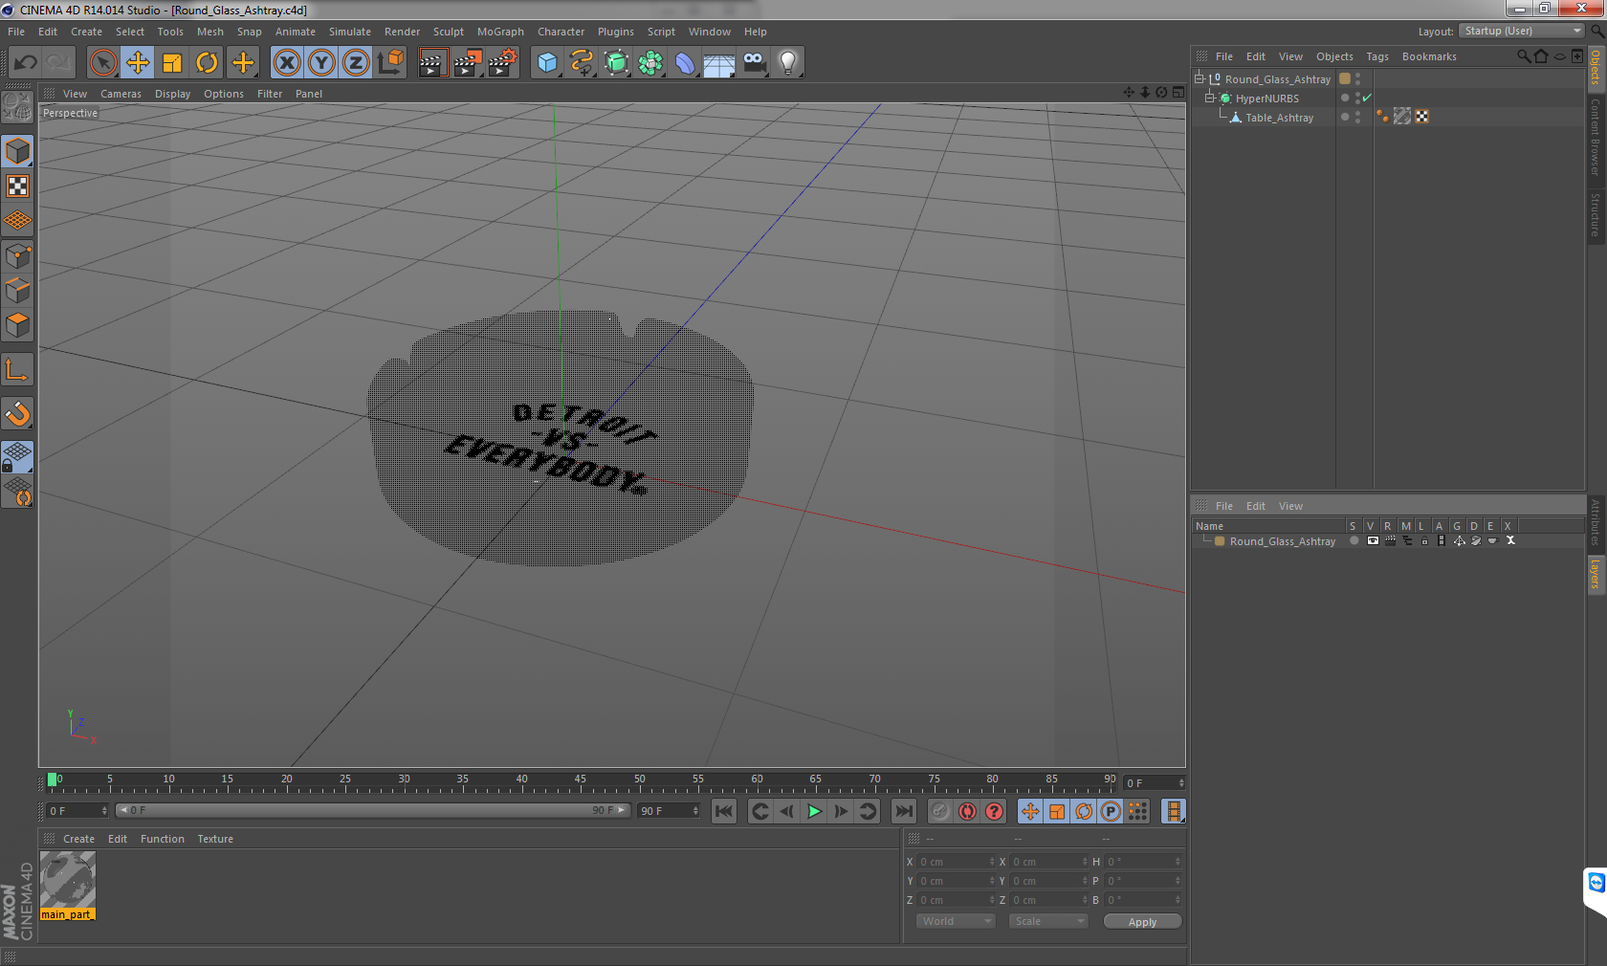This screenshot has width=1607, height=966.
Task: Click the Apply button
Action: click(x=1142, y=922)
